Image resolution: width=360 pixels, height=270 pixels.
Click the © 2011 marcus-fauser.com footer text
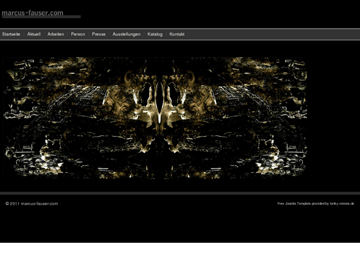[x=32, y=204]
